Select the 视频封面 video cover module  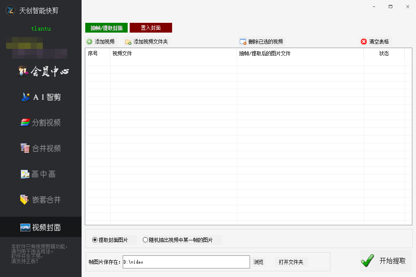click(x=41, y=227)
